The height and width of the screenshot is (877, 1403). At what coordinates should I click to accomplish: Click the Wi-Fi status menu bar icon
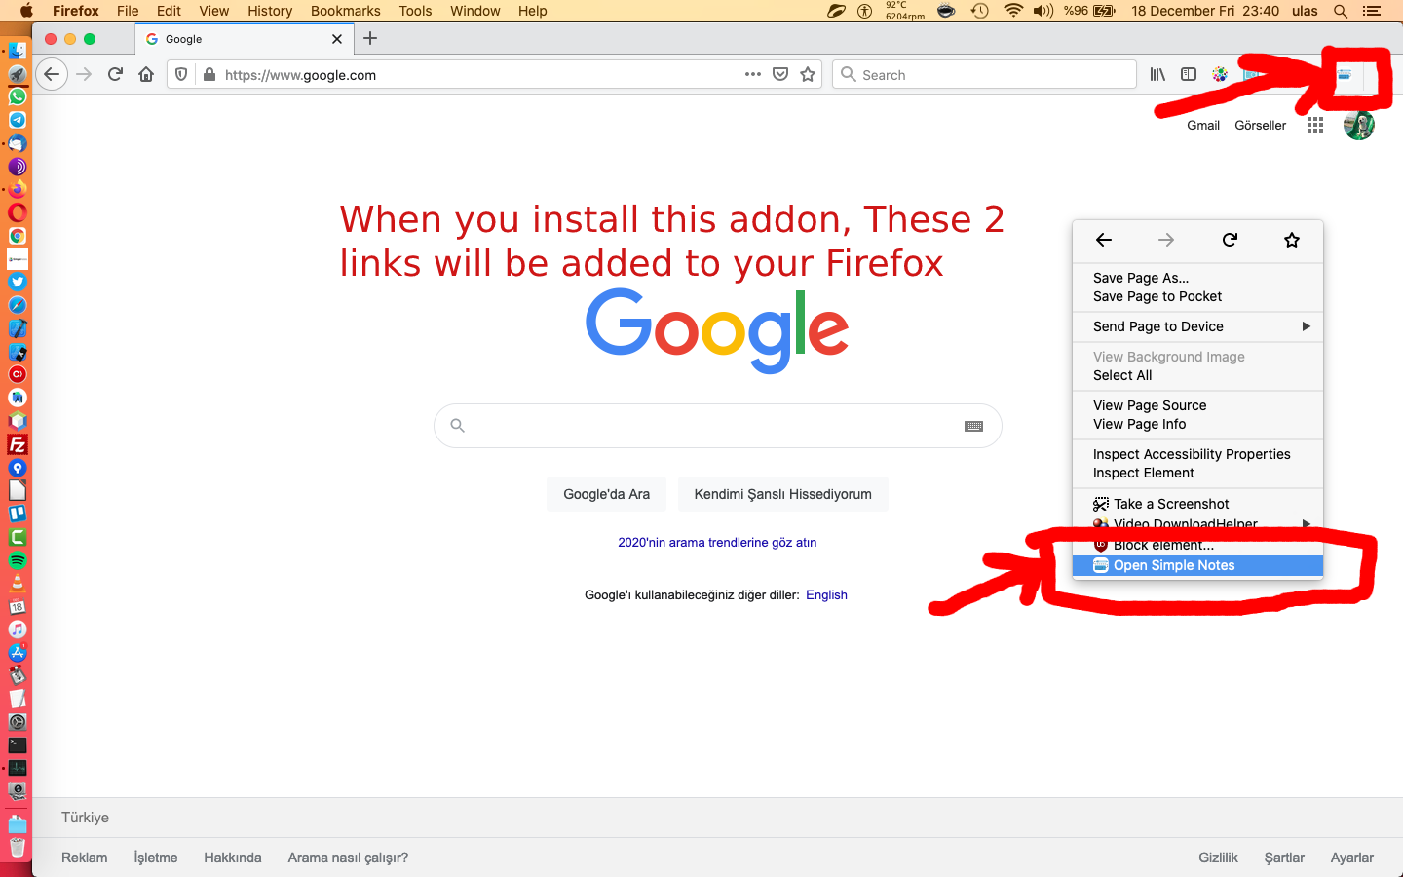(x=1013, y=11)
